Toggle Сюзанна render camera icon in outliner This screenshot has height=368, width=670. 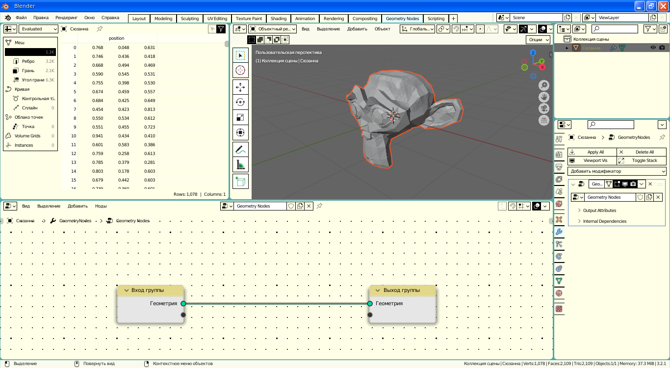point(662,48)
